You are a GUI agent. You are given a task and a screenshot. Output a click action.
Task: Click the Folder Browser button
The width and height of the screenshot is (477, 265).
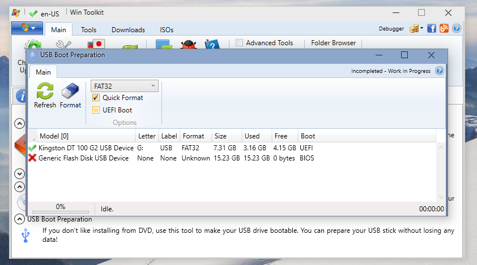333,43
